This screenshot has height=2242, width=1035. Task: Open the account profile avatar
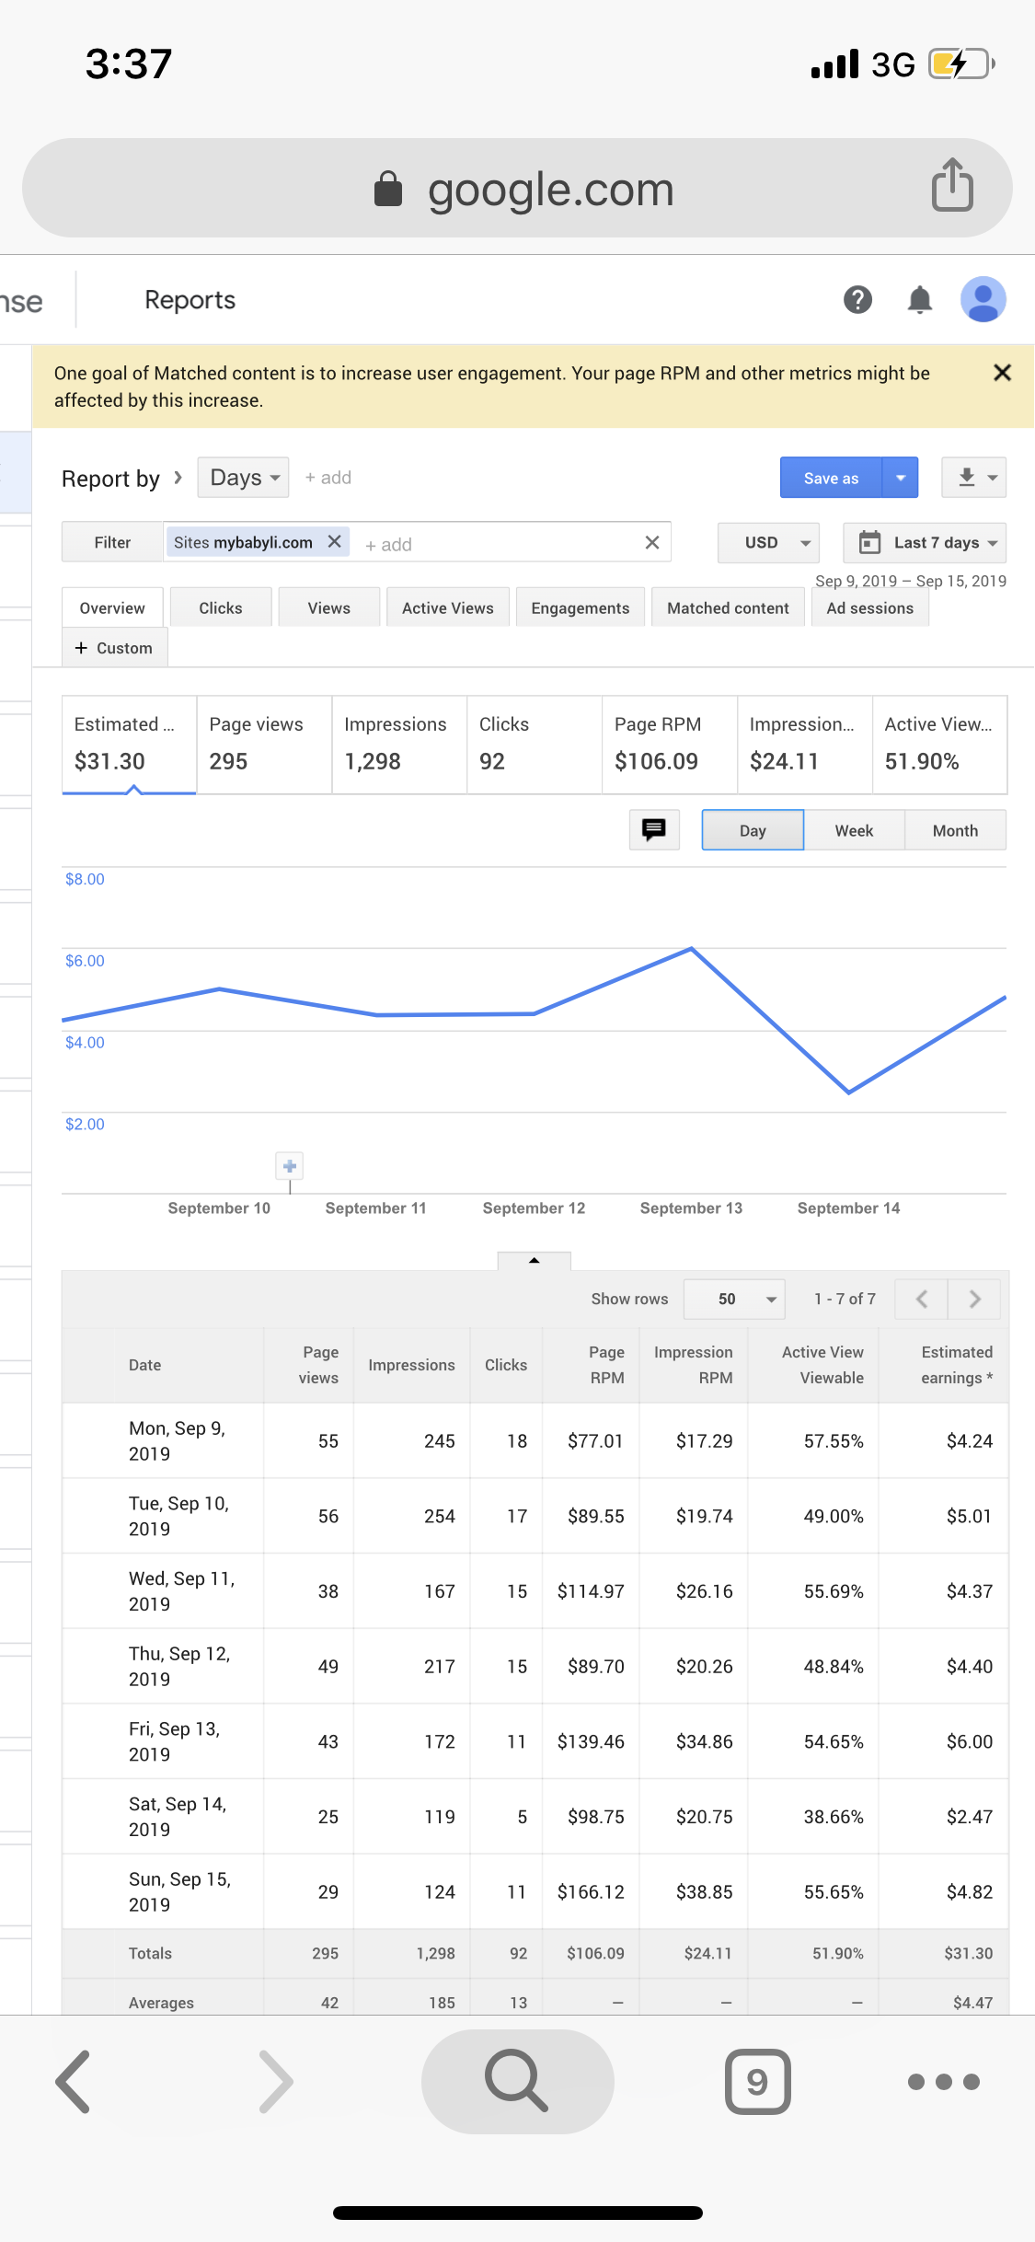pos(983,300)
